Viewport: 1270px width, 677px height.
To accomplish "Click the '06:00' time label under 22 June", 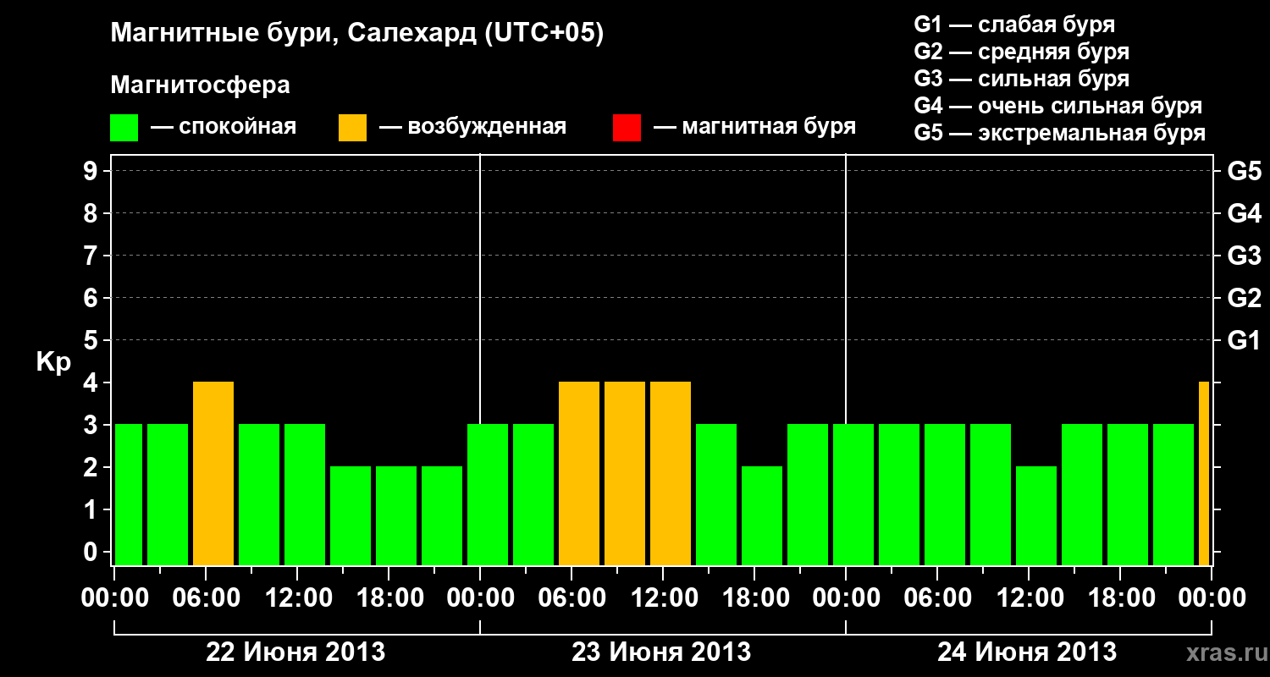I will click(206, 598).
